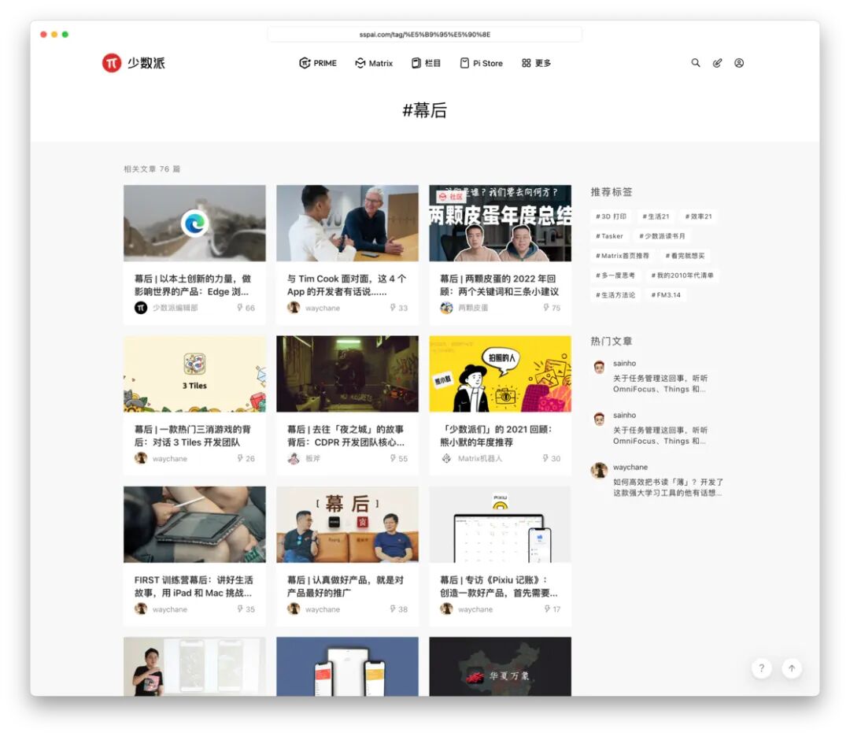Select the #生活方法论 tag
Image resolution: width=850 pixels, height=736 pixels.
point(615,295)
